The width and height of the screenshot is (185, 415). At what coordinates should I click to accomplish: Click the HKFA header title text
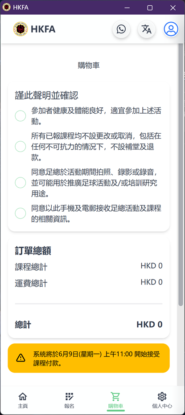pyautogui.click(x=43, y=29)
